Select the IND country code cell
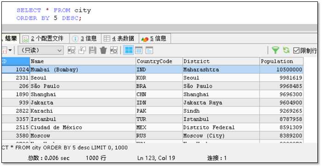 pyautogui.click(x=159, y=69)
